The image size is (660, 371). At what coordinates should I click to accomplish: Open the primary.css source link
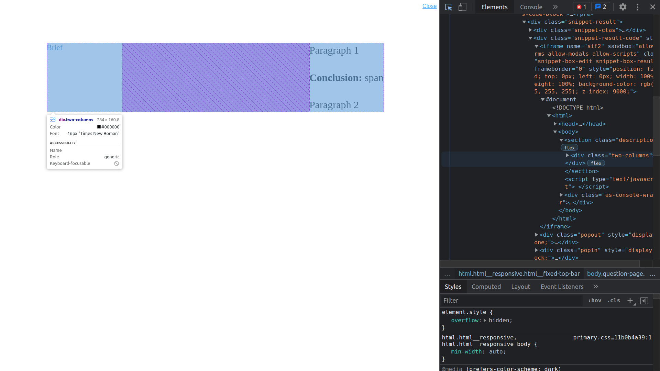point(612,338)
